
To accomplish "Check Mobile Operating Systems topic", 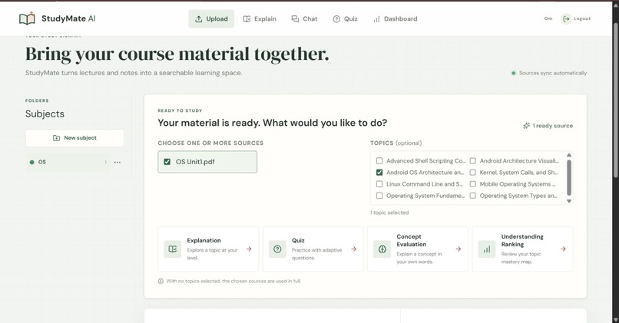I will (472, 184).
